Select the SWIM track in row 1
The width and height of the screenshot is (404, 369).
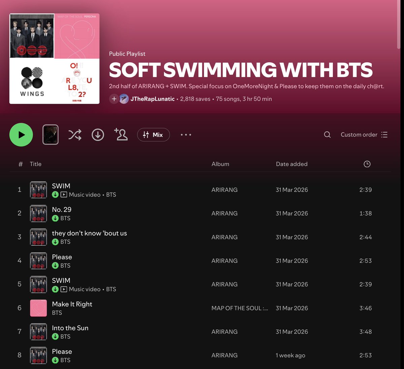pos(61,186)
